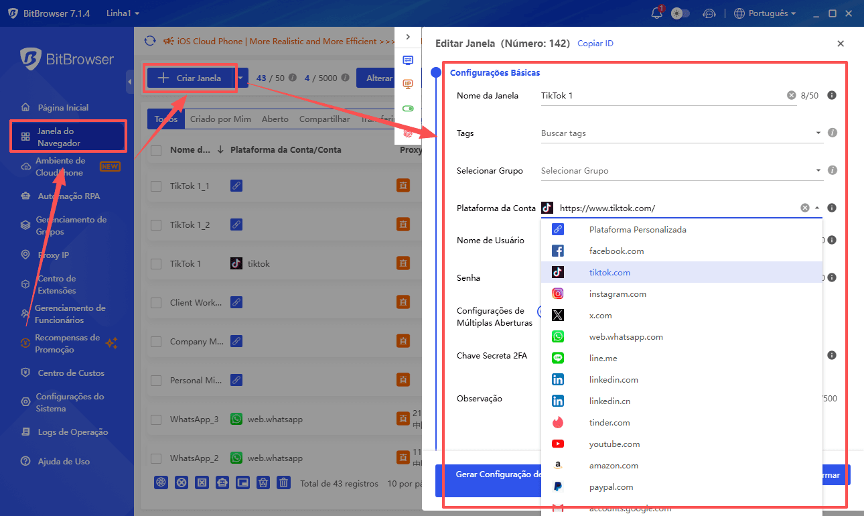The image size is (864, 516).
Task: Check the TikTok 1 row checkbox
Action: coord(156,263)
